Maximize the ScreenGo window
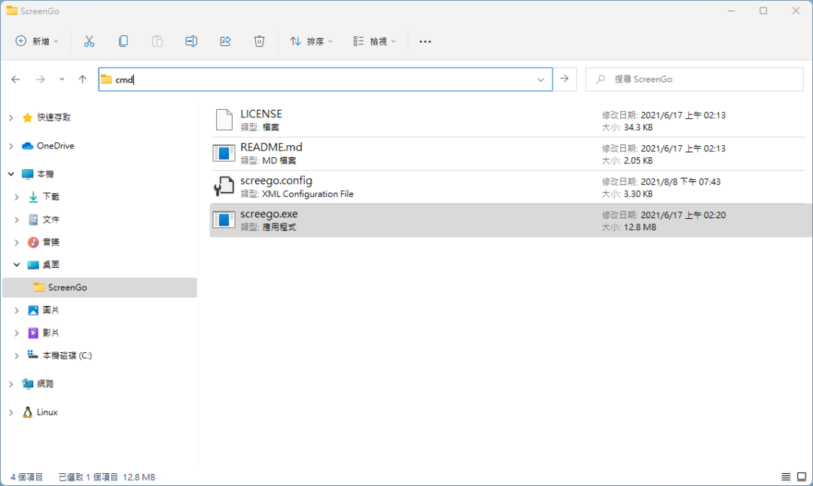This screenshot has width=813, height=486. [763, 11]
